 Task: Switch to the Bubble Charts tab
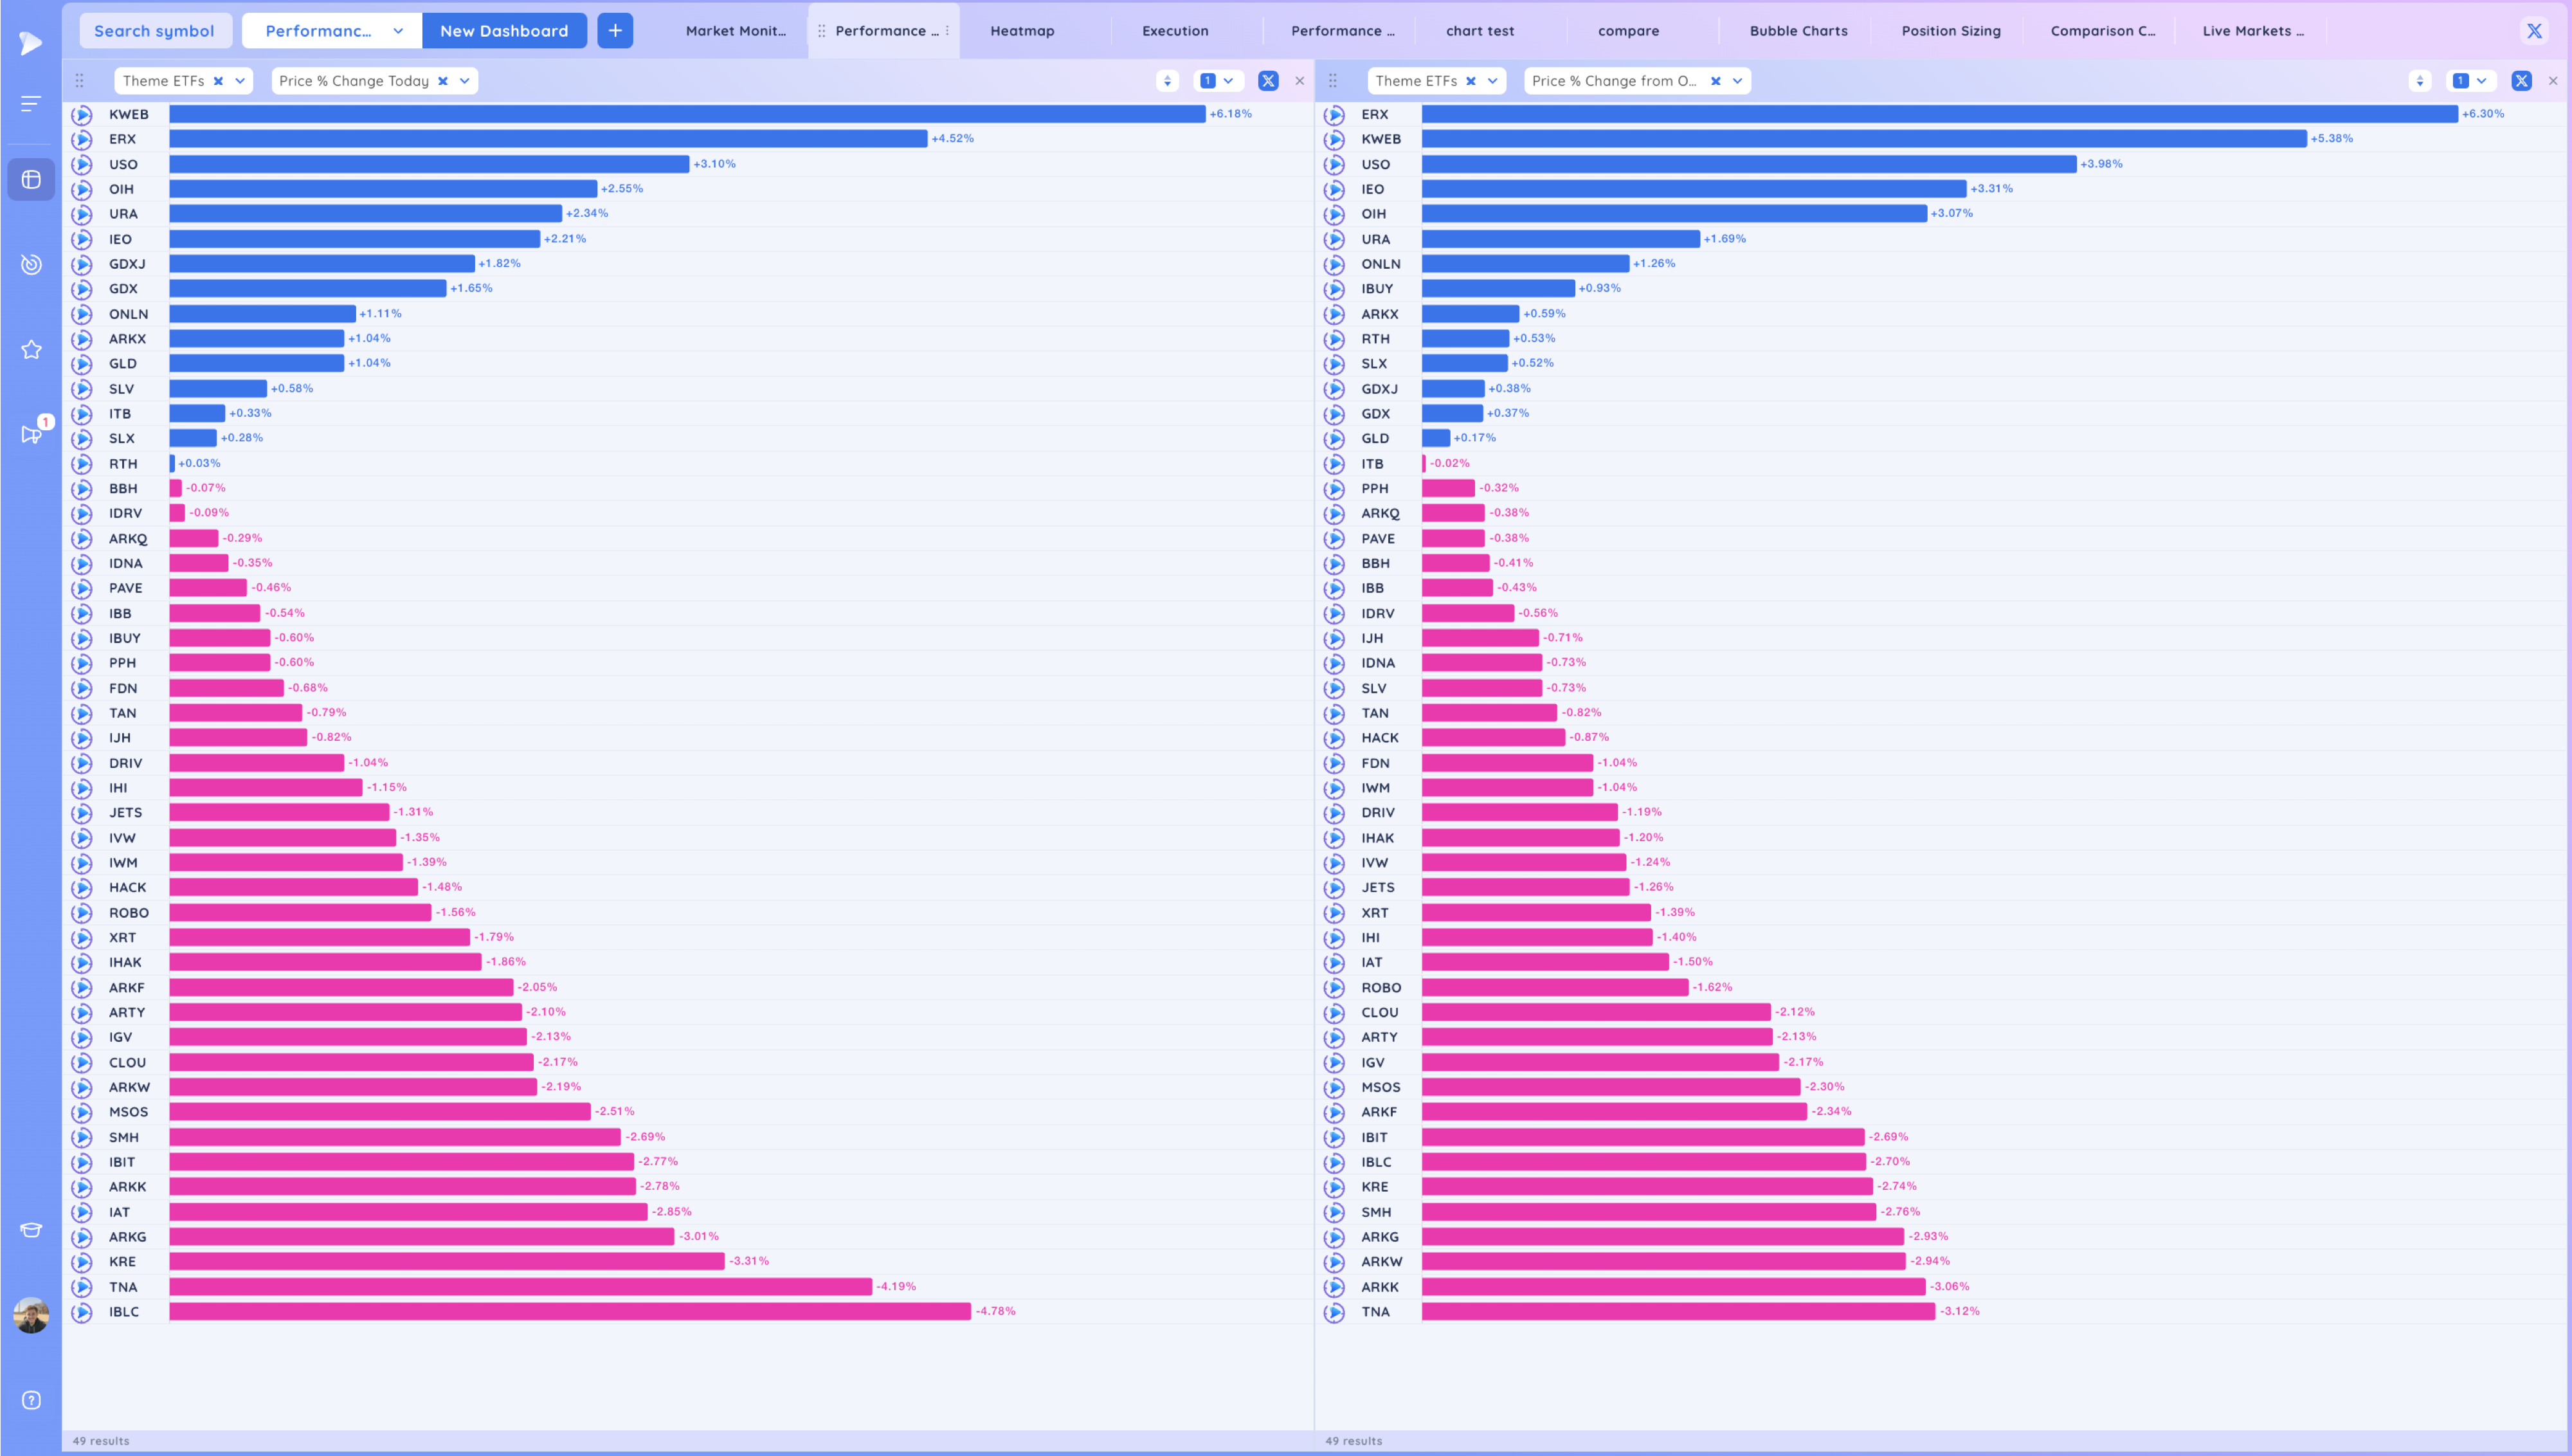click(x=1797, y=31)
